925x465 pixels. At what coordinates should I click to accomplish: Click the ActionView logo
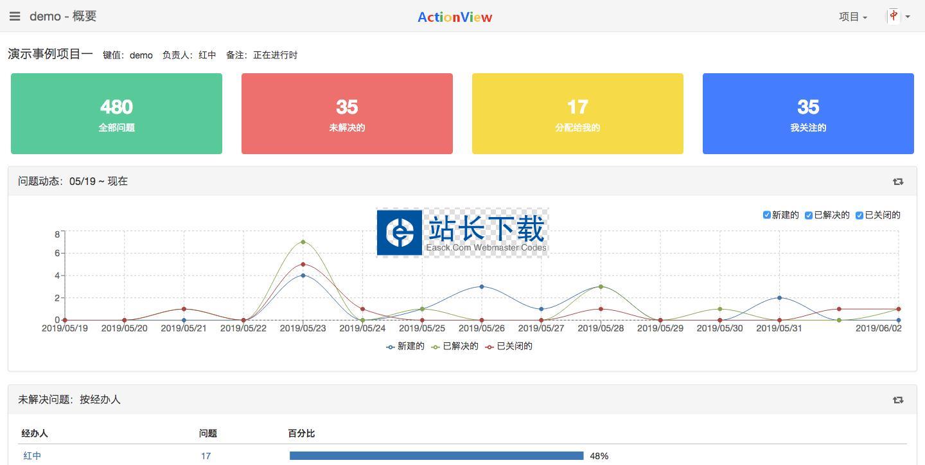click(x=455, y=17)
